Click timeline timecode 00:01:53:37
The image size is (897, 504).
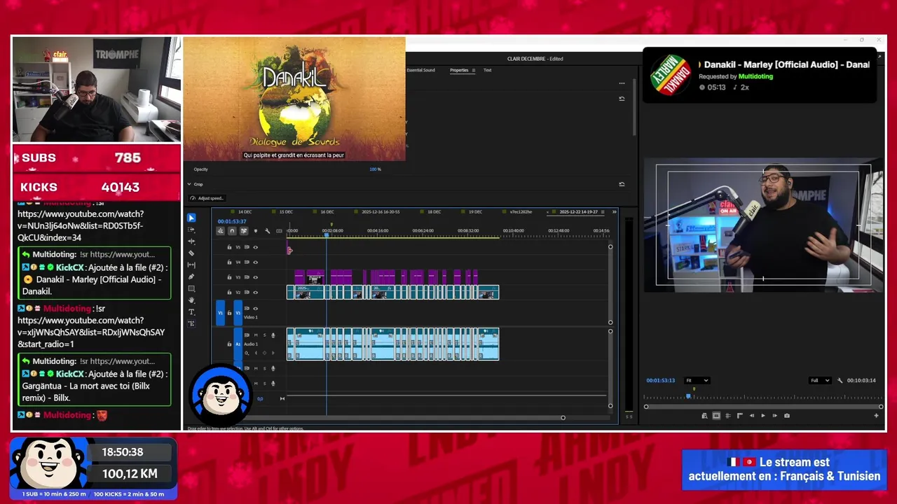232,221
